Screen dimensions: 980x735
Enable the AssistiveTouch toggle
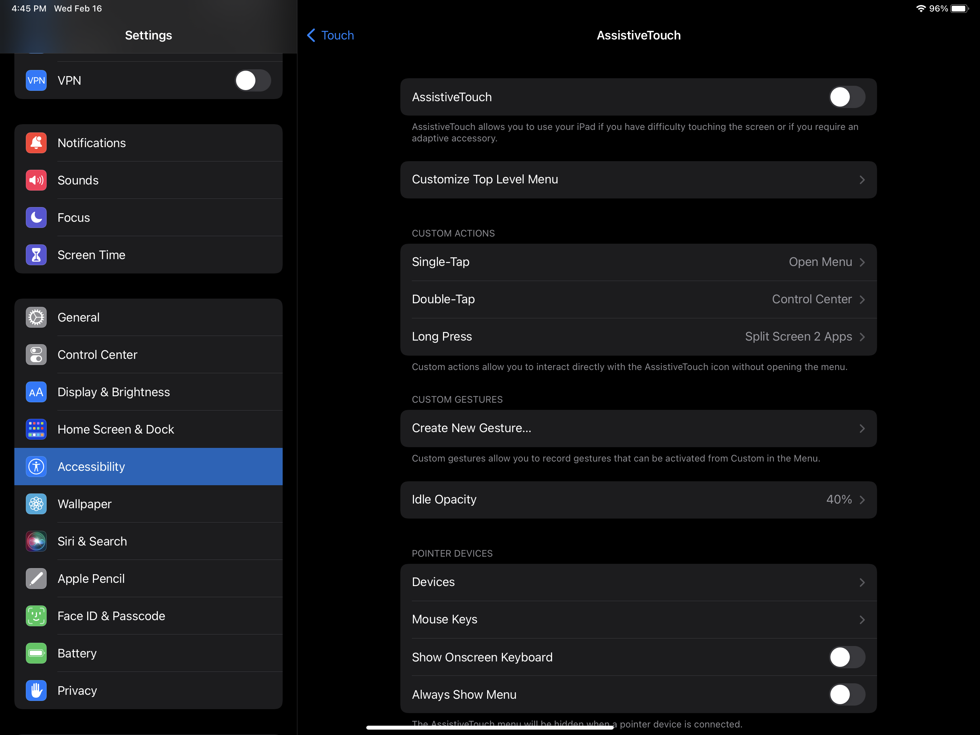[847, 97]
